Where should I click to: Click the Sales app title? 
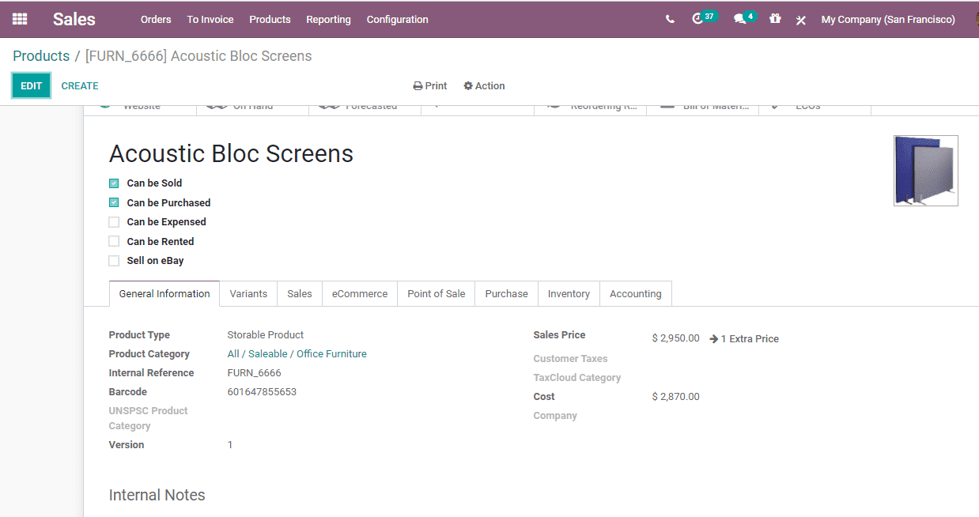click(x=74, y=19)
